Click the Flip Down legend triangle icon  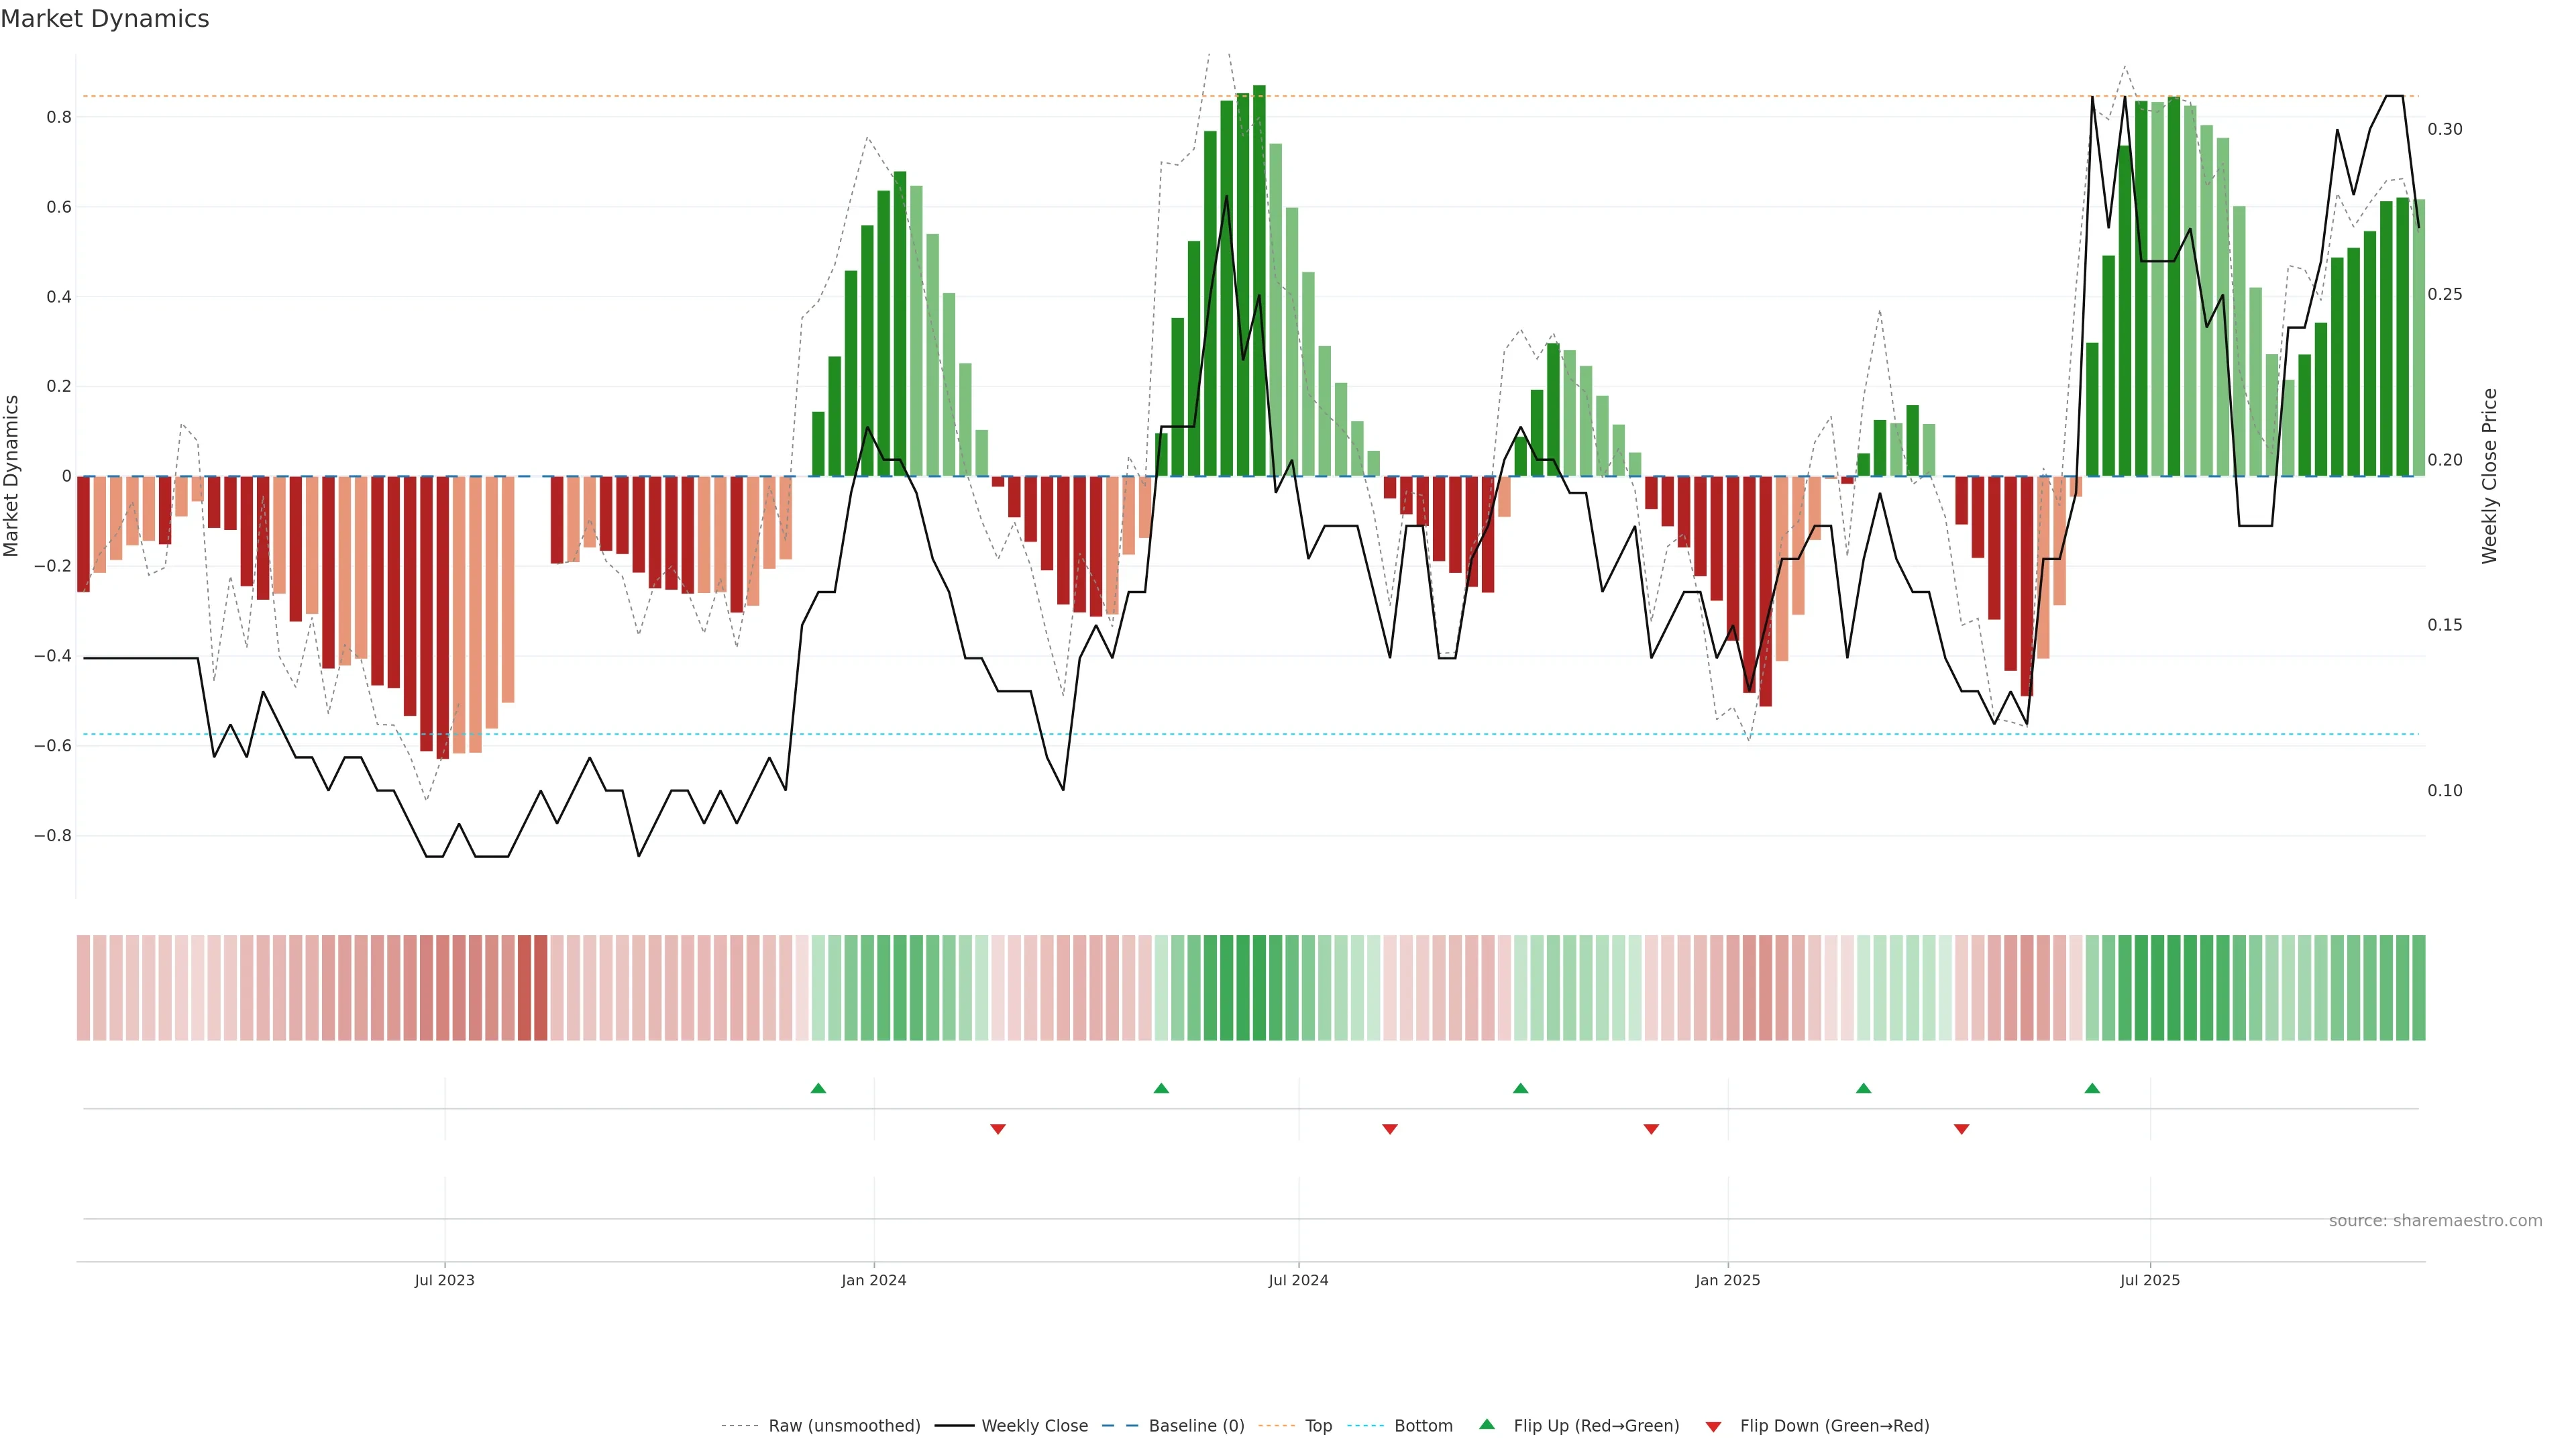1713,1426
